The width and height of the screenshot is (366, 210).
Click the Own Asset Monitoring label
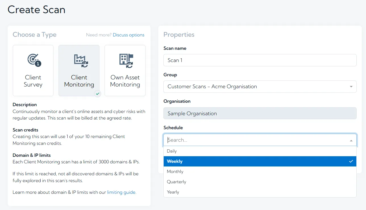coord(125,81)
